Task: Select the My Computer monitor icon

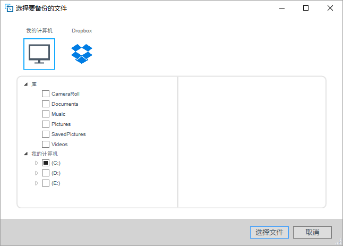Action: click(x=39, y=54)
